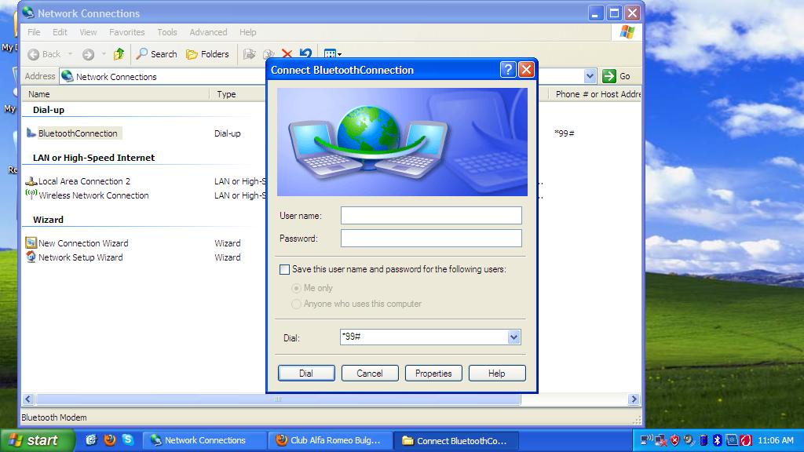Image resolution: width=804 pixels, height=452 pixels.
Task: Launch Skype from the quick launch bar
Action: point(127,440)
